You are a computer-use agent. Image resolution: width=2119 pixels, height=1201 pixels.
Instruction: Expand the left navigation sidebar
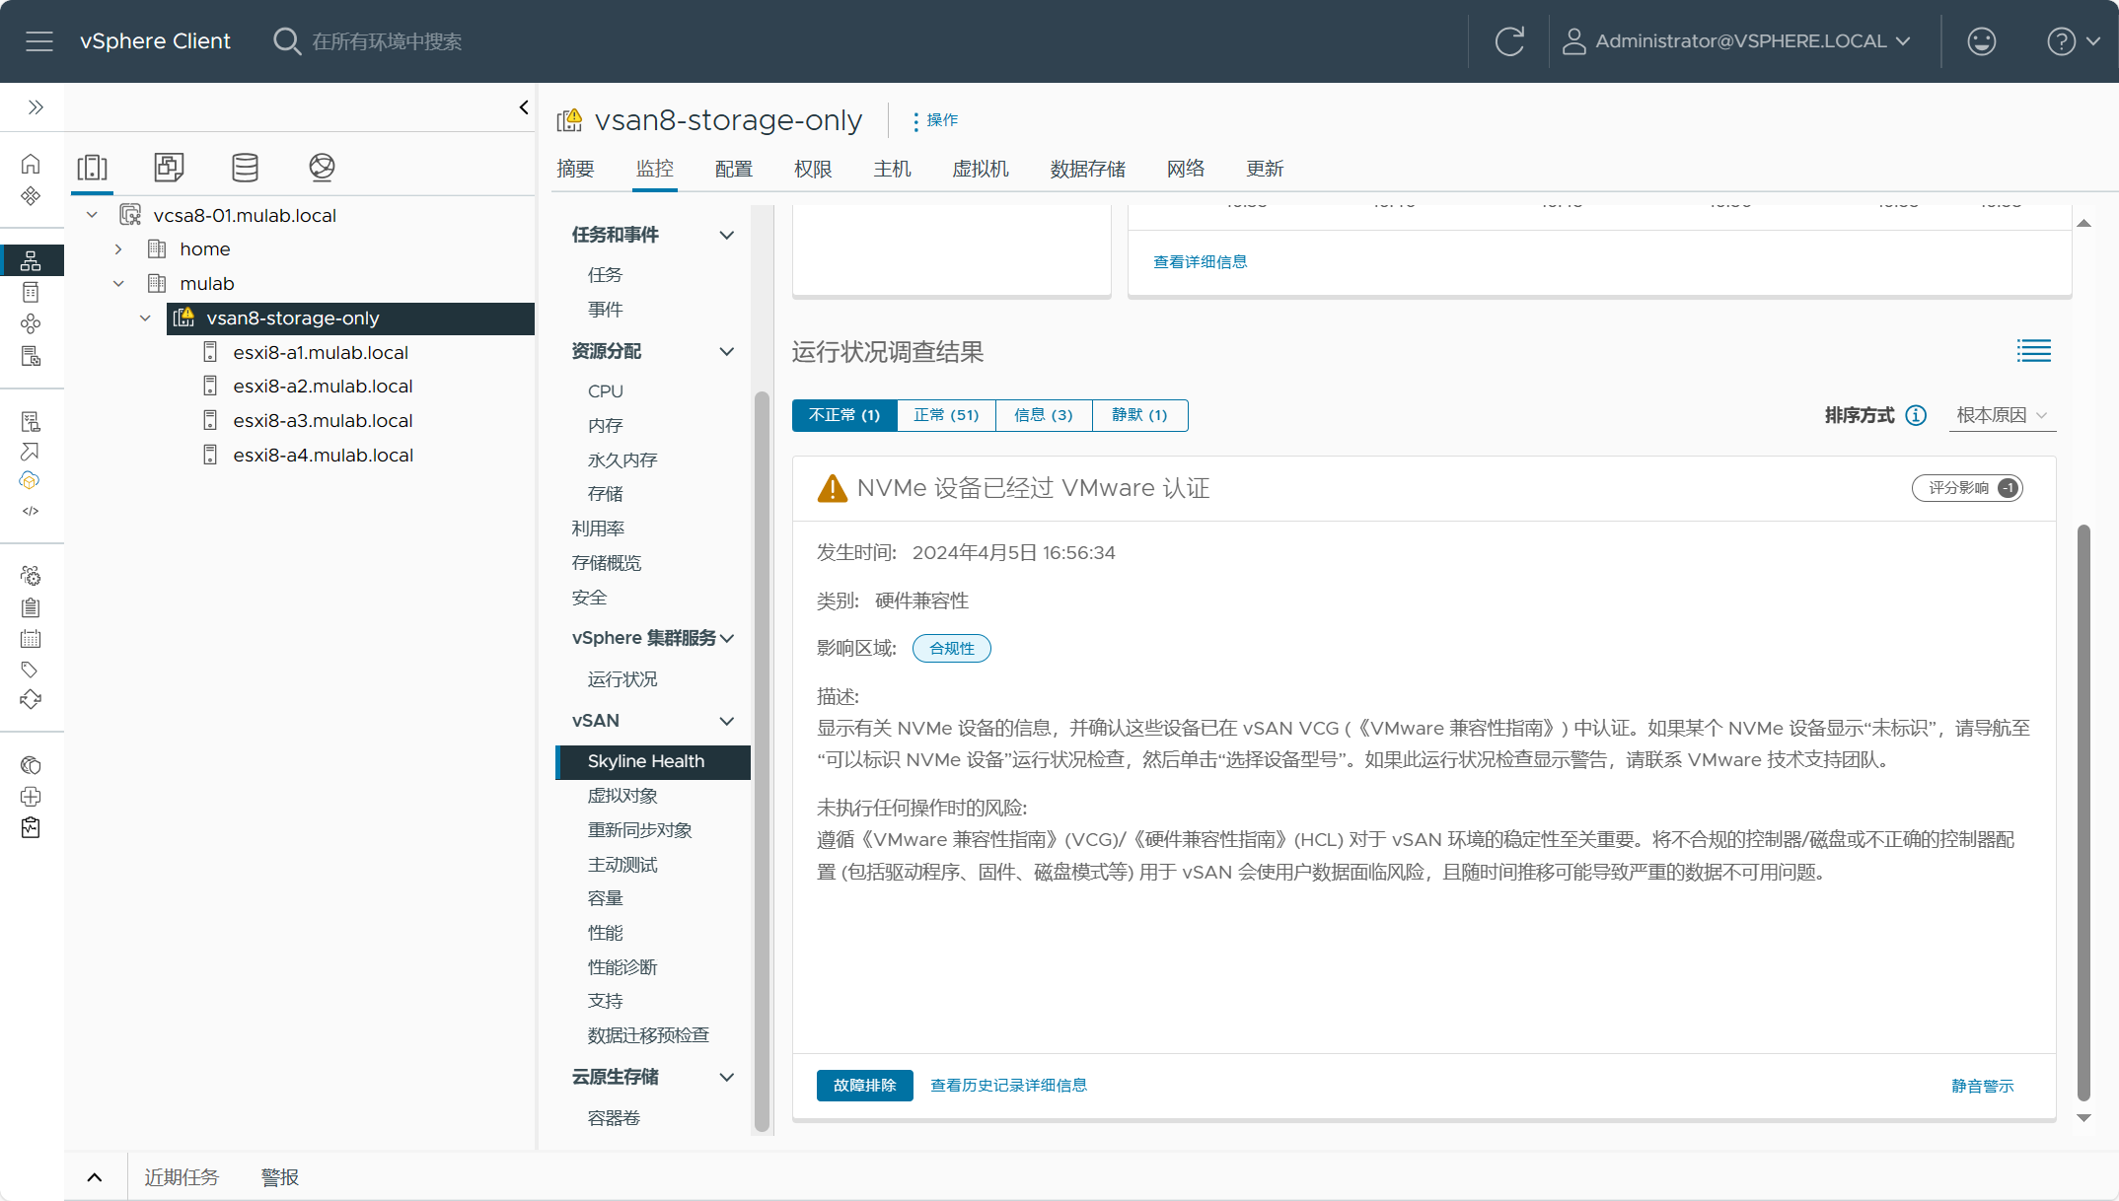(36, 106)
